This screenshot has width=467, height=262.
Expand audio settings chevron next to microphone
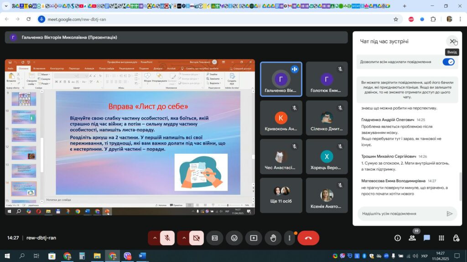155,238
